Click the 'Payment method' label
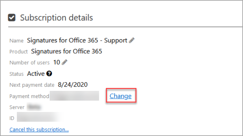This screenshot has width=243, height=136. 29,96
